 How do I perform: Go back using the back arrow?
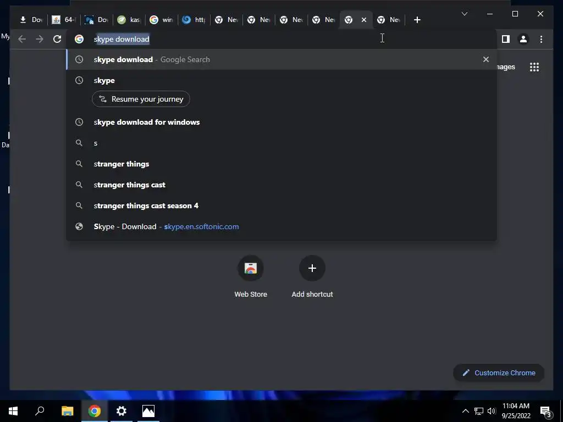(22, 39)
